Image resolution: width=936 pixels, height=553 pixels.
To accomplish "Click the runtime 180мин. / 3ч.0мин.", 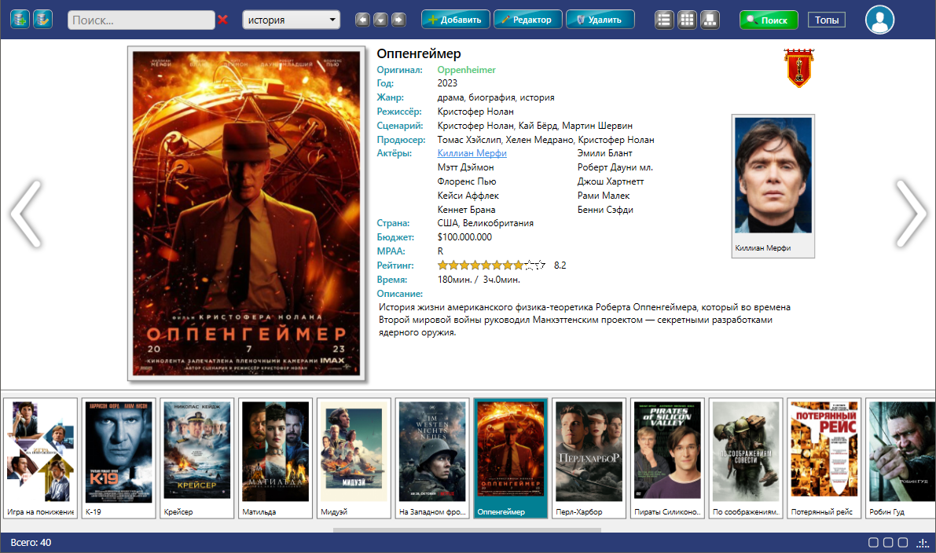I will (x=479, y=279).
